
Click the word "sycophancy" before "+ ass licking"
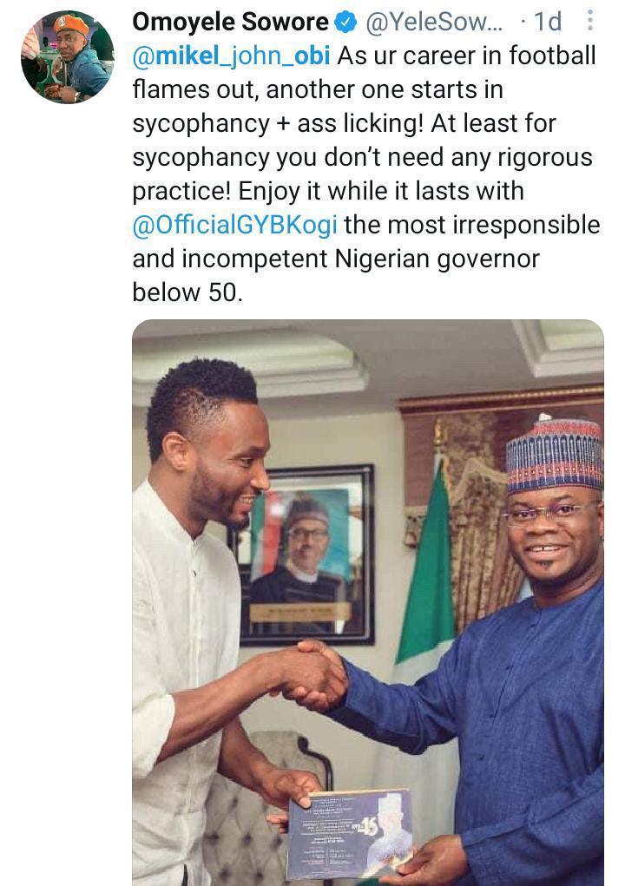(201, 123)
